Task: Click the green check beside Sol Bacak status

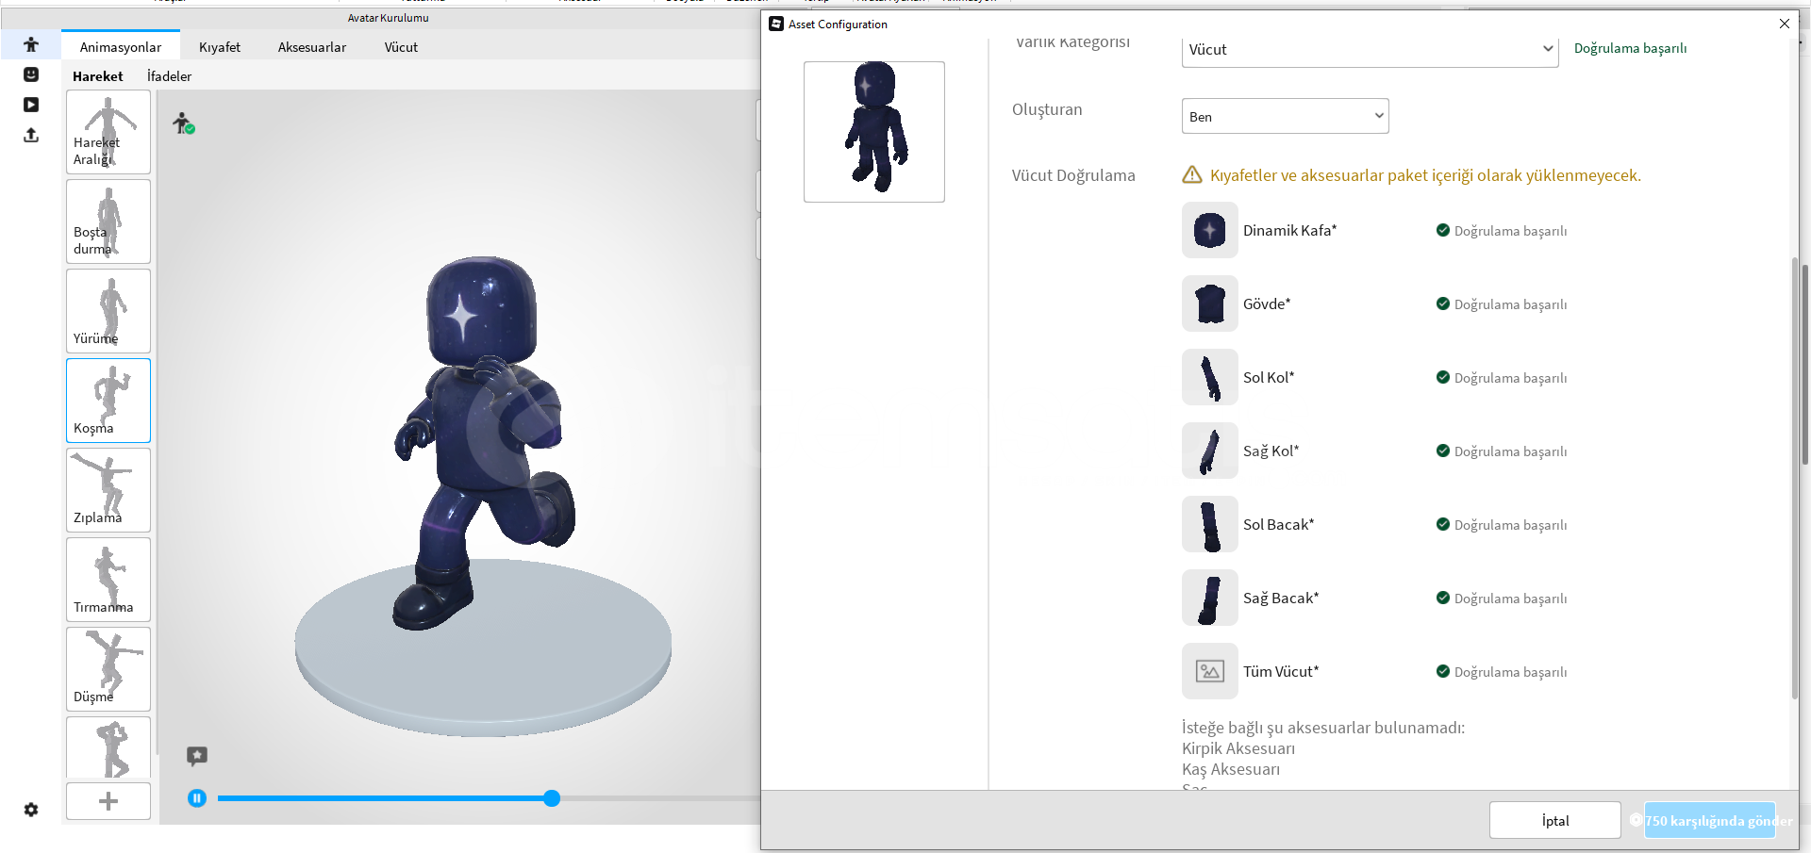Action: [x=1443, y=524]
